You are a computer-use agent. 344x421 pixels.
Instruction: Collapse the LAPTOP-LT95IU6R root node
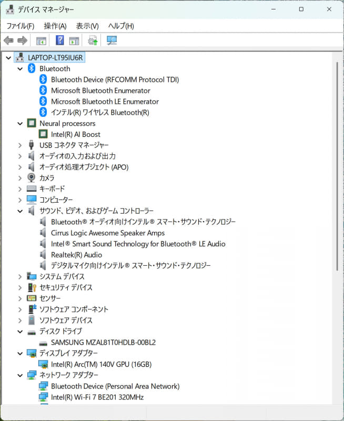point(8,58)
